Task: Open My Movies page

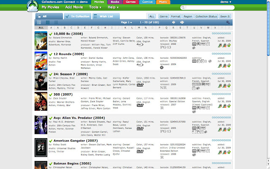Action: (50, 7)
